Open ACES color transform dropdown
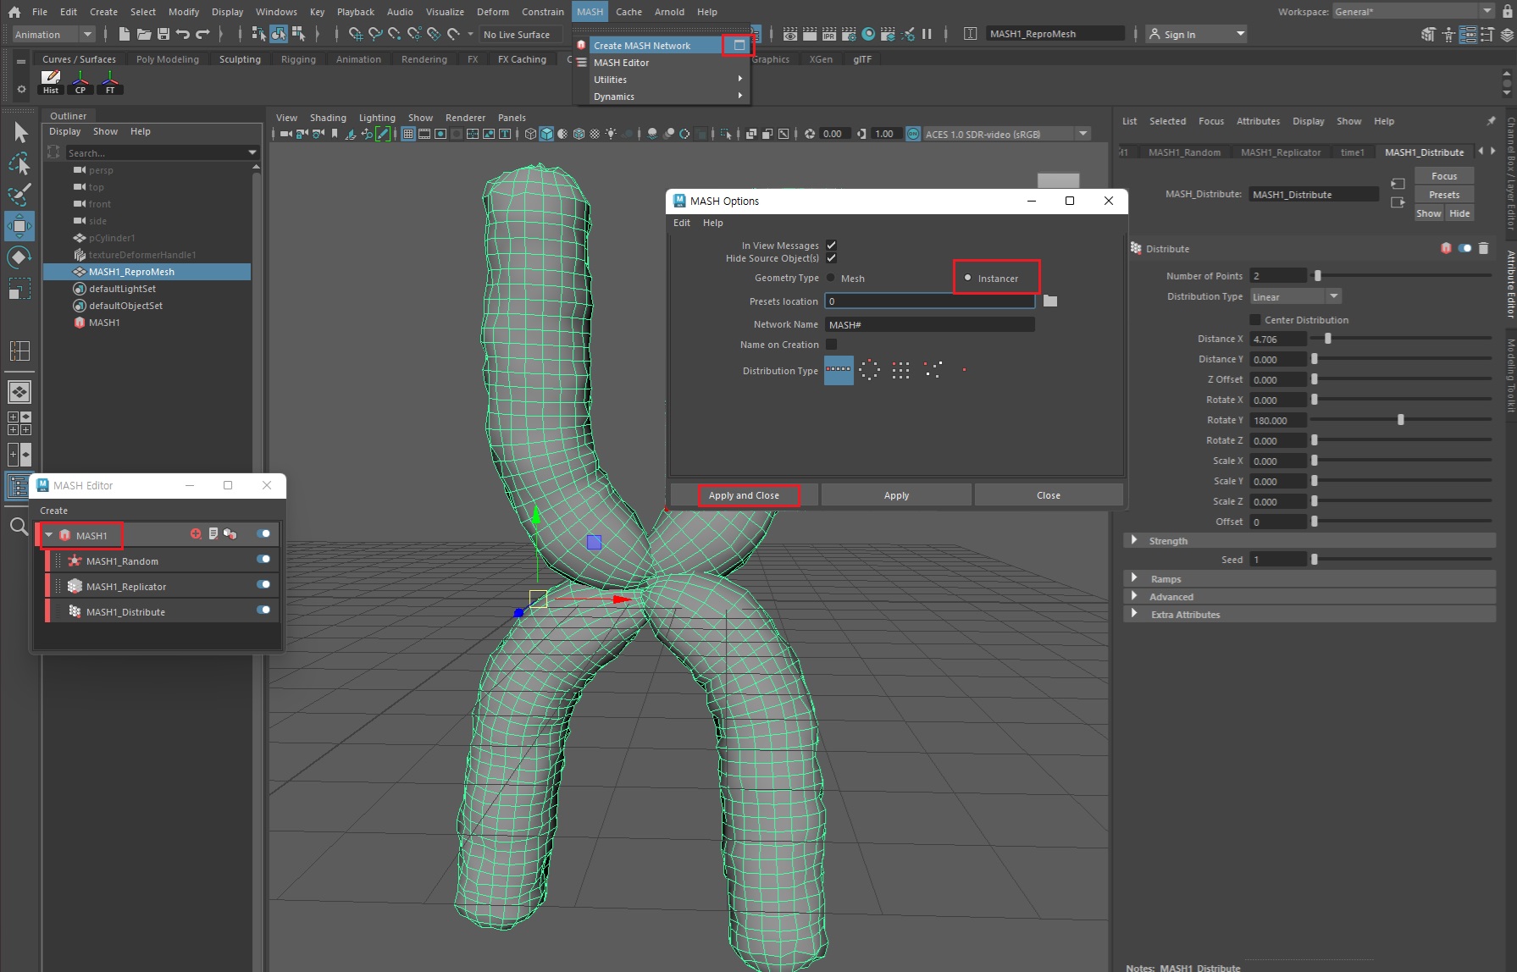Screen dimensions: 1517x972 pyautogui.click(x=1005, y=134)
